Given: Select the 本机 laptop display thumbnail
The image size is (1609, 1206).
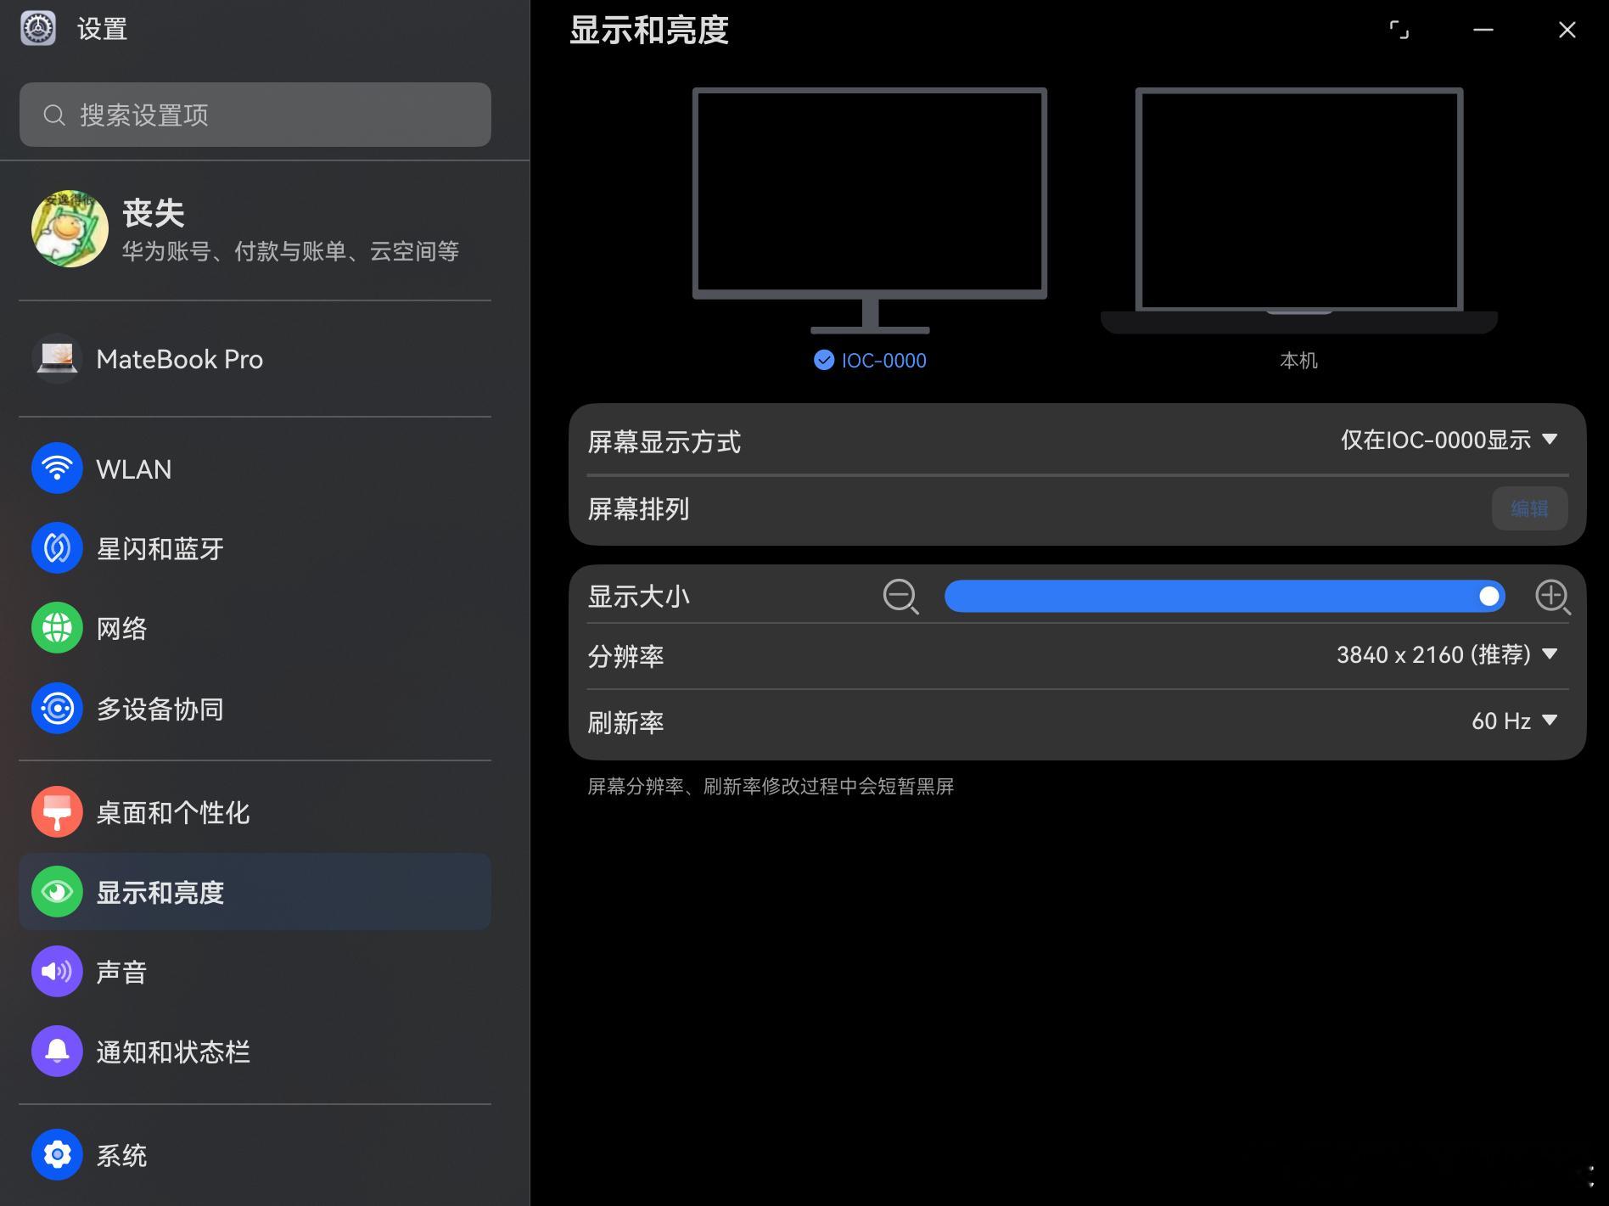Looking at the screenshot, I should coord(1299,210).
